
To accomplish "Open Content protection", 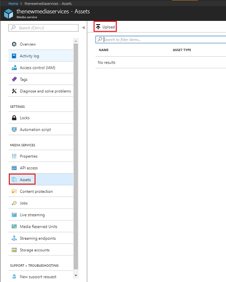I will (41, 191).
